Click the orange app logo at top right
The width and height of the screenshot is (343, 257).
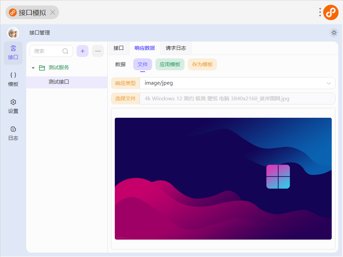(x=331, y=12)
